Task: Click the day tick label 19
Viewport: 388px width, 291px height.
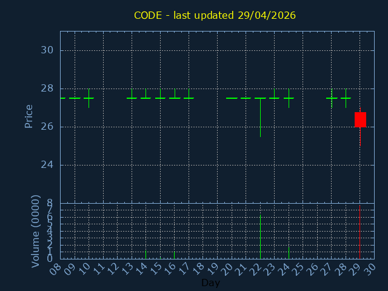Action: [213, 269]
